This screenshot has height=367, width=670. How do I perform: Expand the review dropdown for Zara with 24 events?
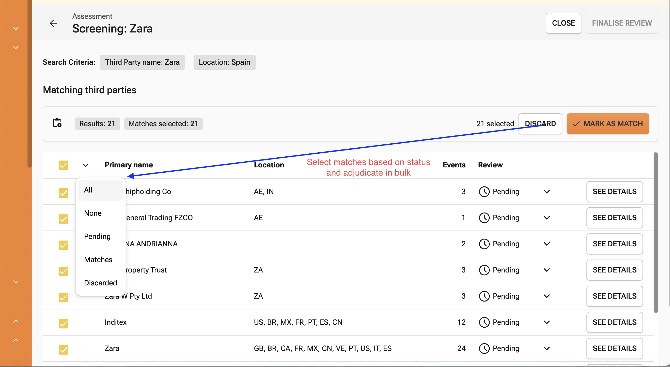[547, 349]
